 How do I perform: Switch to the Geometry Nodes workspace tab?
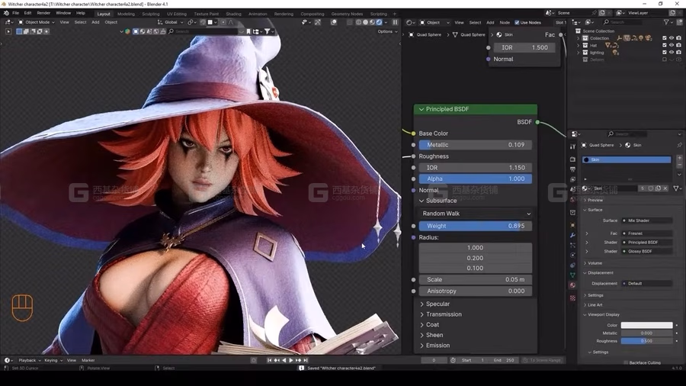coord(347,14)
